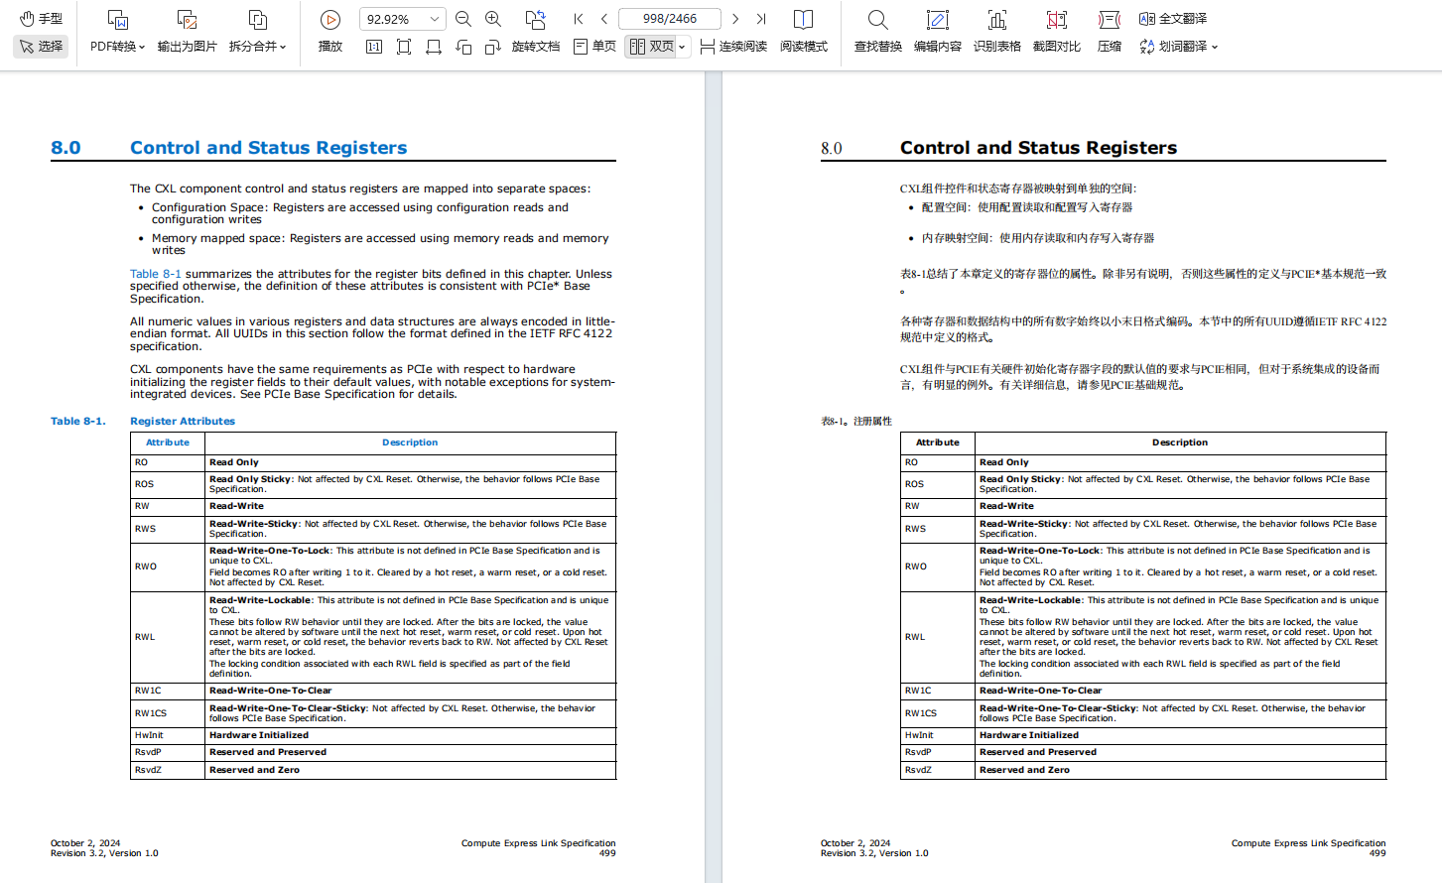Click the 表8-1。注册属性 caption on right page

pos(856,422)
